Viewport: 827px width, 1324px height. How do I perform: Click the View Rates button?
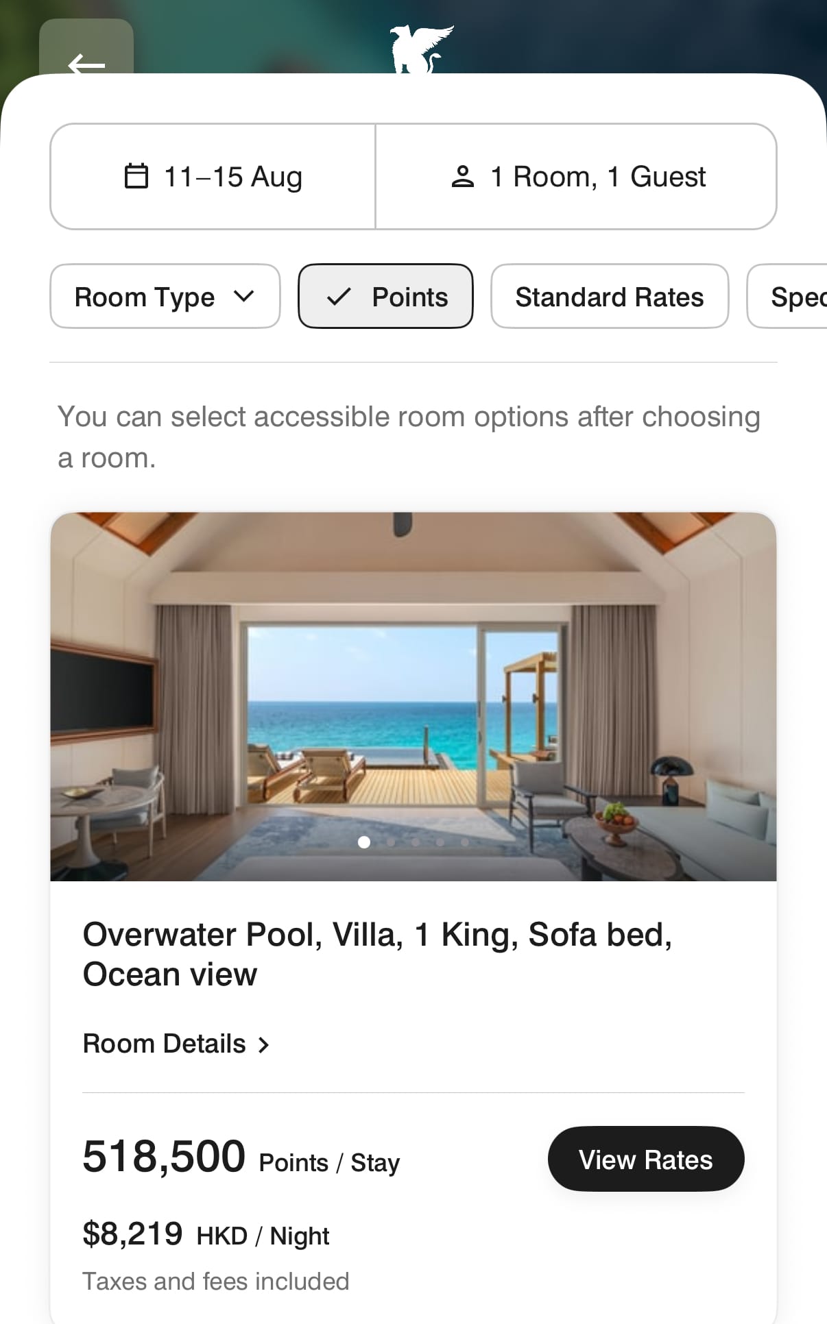click(646, 1159)
